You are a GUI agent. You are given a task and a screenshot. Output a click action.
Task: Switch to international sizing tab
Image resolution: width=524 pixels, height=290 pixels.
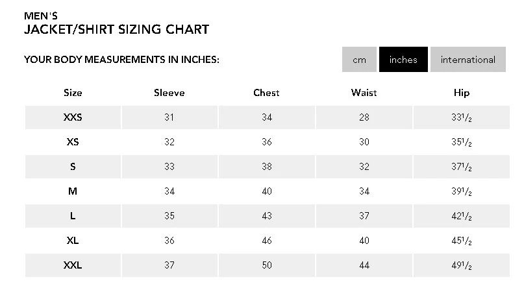point(468,60)
